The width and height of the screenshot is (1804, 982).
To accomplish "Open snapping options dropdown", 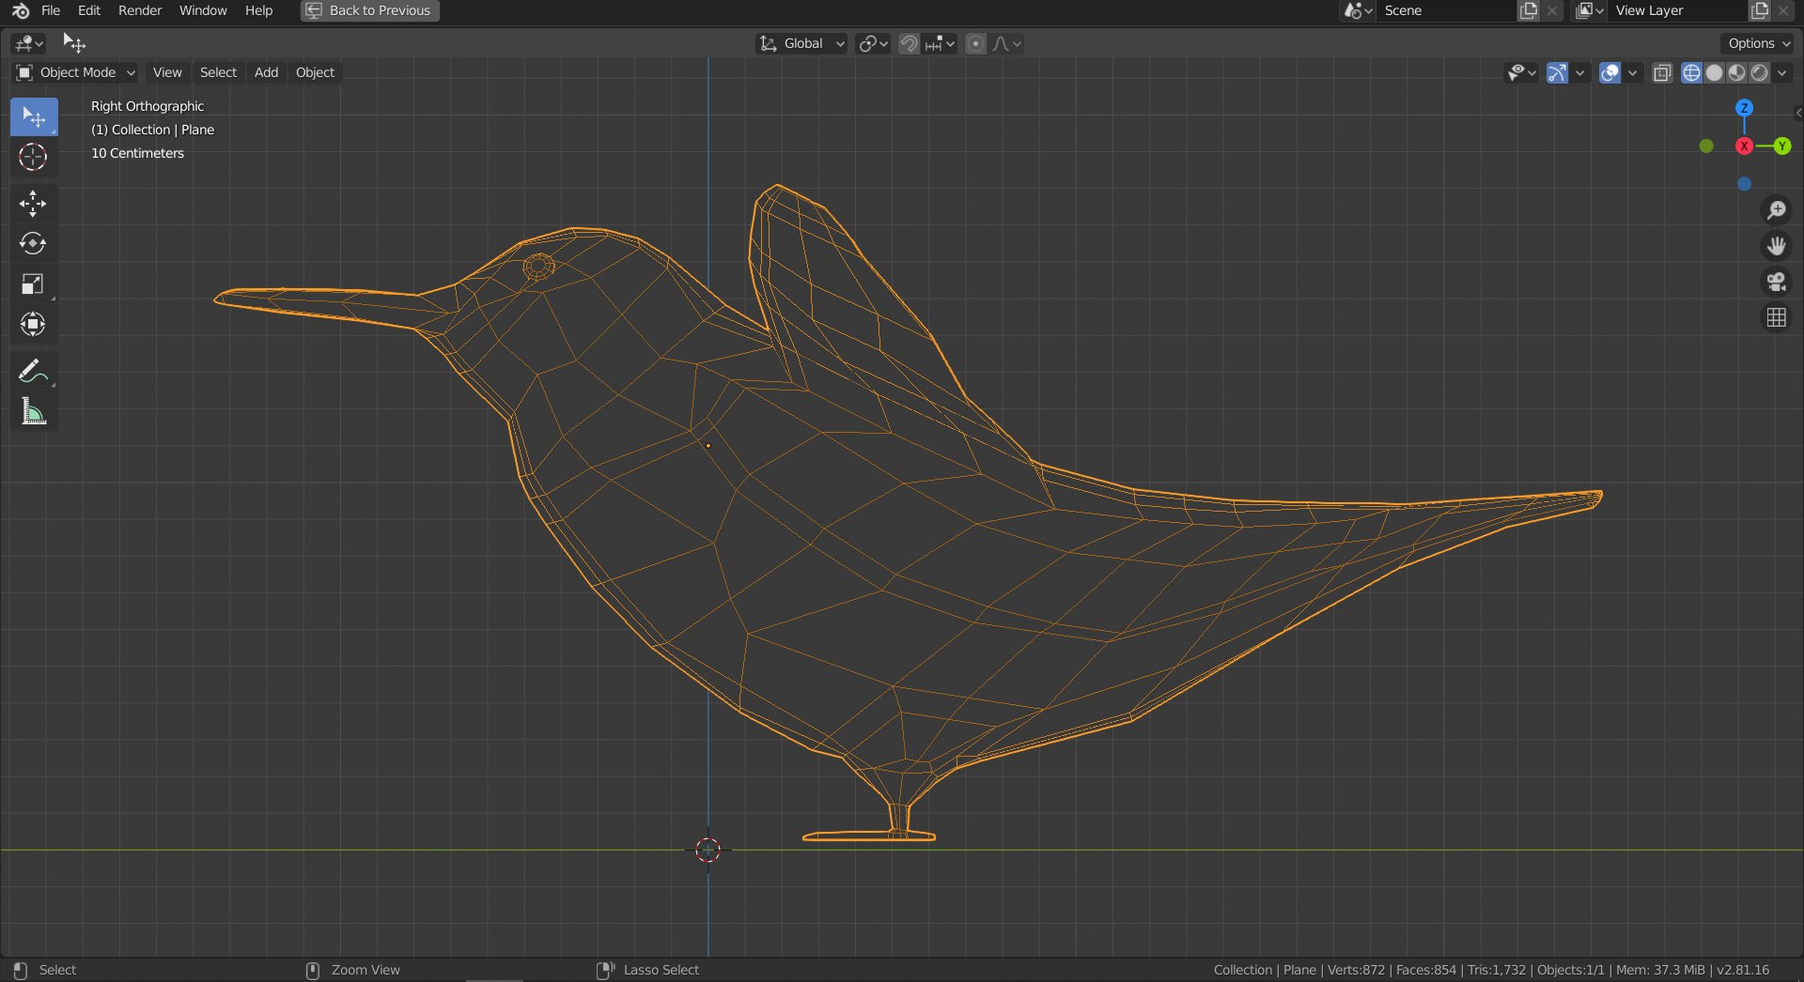I will (940, 43).
